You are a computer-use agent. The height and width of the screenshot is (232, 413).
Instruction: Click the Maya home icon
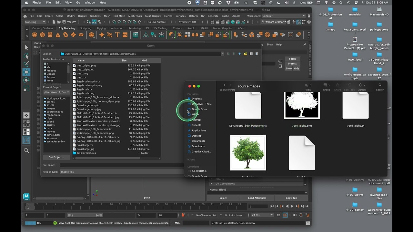25,16
